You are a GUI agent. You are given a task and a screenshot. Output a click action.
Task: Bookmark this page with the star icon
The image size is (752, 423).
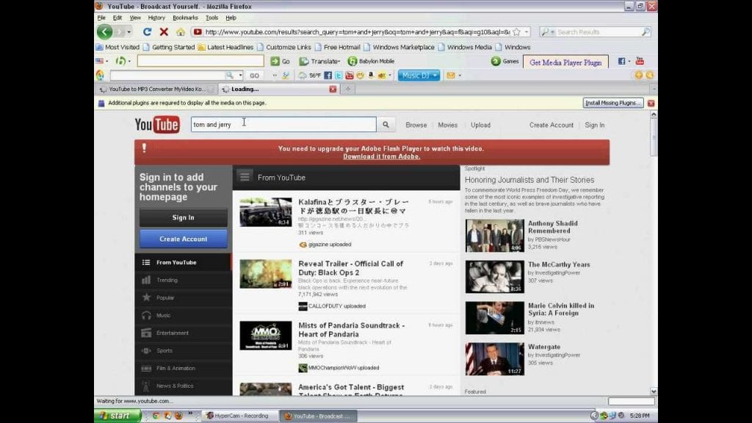(x=517, y=32)
